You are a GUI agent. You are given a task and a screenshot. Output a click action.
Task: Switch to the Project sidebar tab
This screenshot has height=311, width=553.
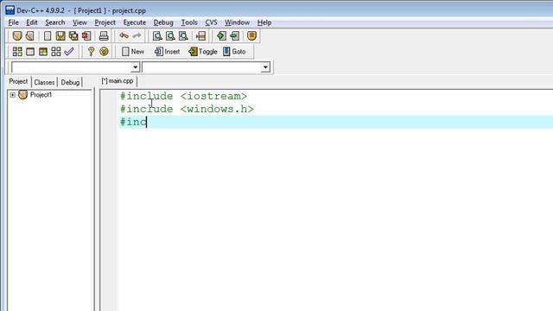[18, 81]
